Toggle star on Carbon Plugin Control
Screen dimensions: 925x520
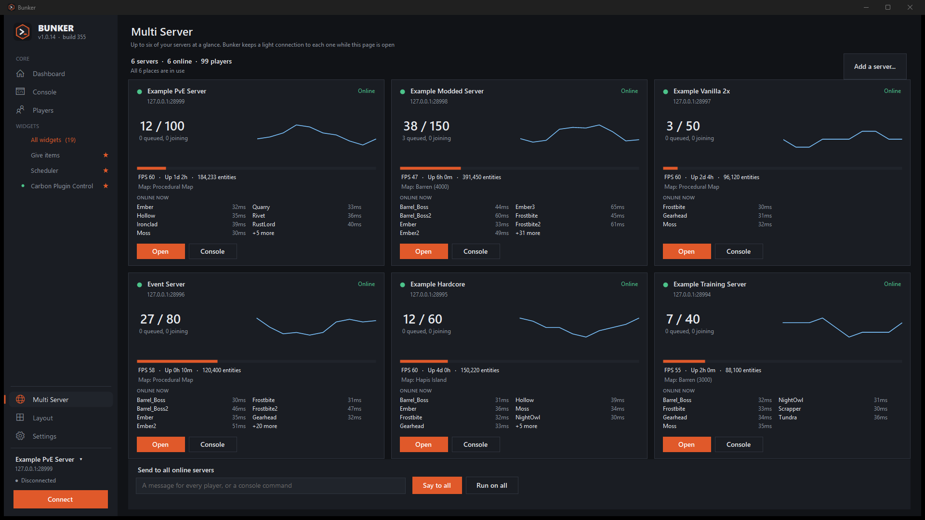click(x=106, y=186)
